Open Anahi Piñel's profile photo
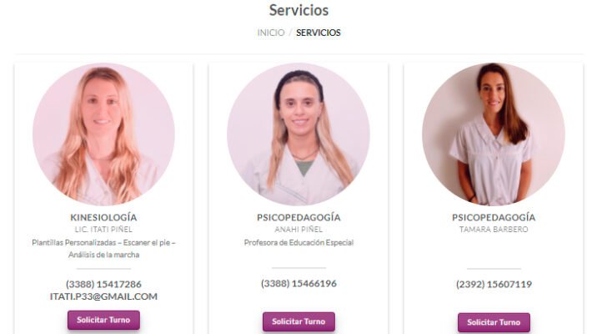The height and width of the screenshot is (334, 592). 299,134
